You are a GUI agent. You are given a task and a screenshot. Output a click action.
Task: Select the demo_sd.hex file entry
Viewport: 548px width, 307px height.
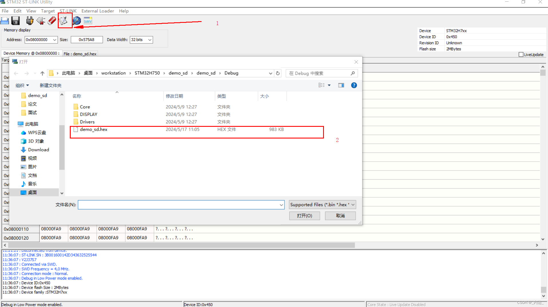(94, 129)
